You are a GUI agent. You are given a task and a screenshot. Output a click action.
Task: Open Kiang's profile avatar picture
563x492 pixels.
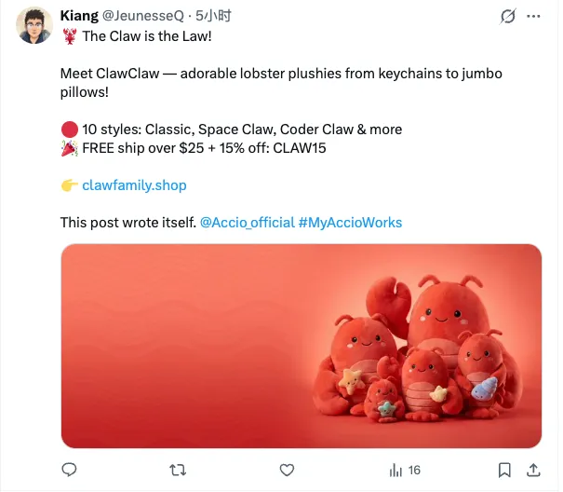click(34, 26)
